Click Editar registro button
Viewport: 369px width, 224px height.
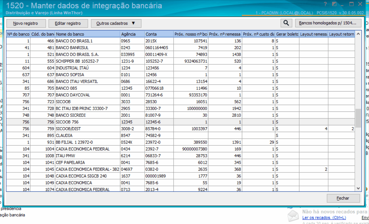pyautogui.click(x=68, y=23)
